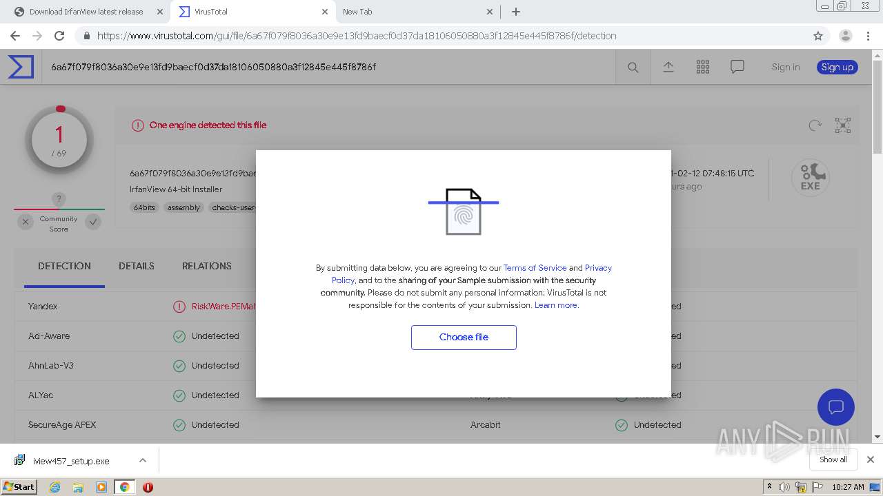
Task: Open the blue chat support bubble
Action: [x=836, y=406]
